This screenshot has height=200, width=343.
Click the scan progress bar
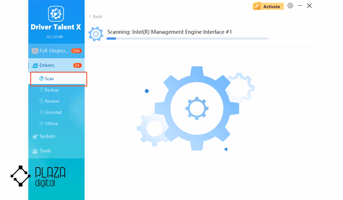tap(187, 38)
